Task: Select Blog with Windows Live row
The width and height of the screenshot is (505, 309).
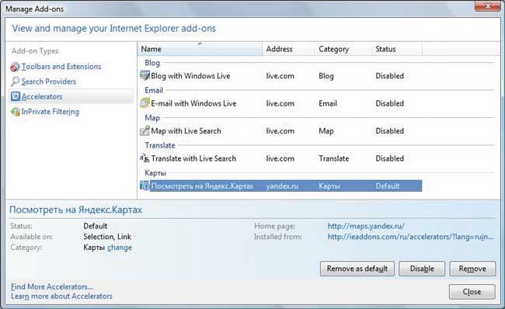Action: click(x=280, y=76)
